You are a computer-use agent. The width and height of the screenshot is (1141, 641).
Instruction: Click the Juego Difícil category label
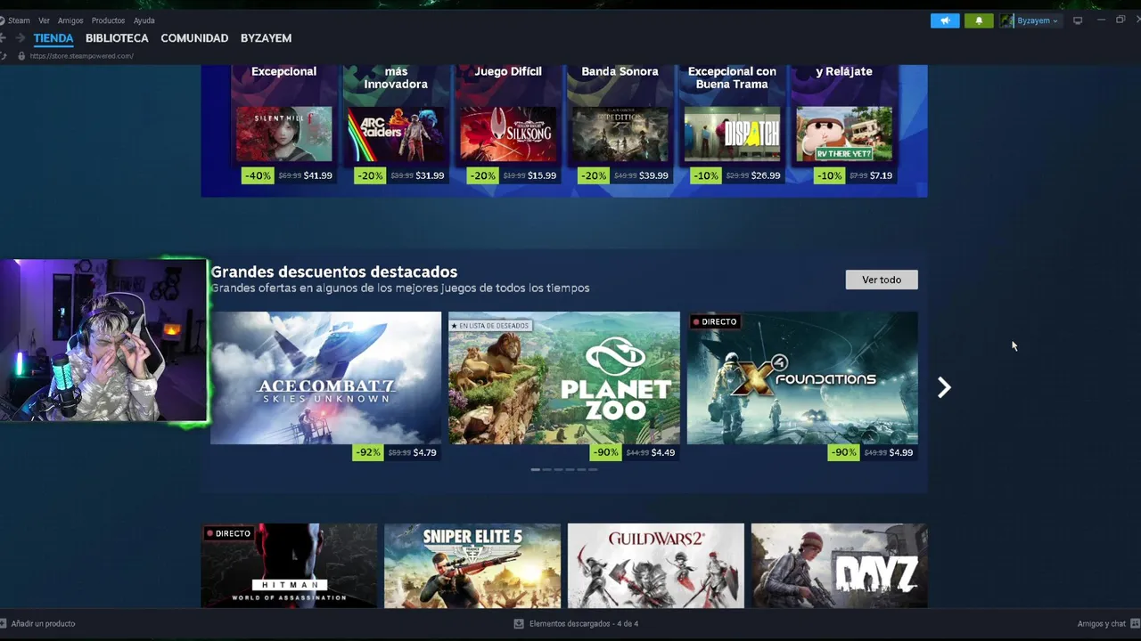click(x=508, y=71)
